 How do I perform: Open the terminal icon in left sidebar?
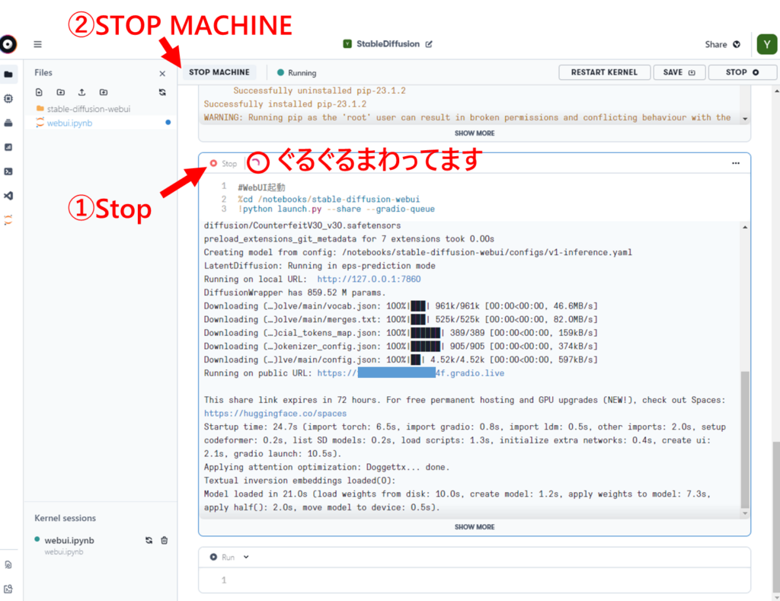pos(8,171)
